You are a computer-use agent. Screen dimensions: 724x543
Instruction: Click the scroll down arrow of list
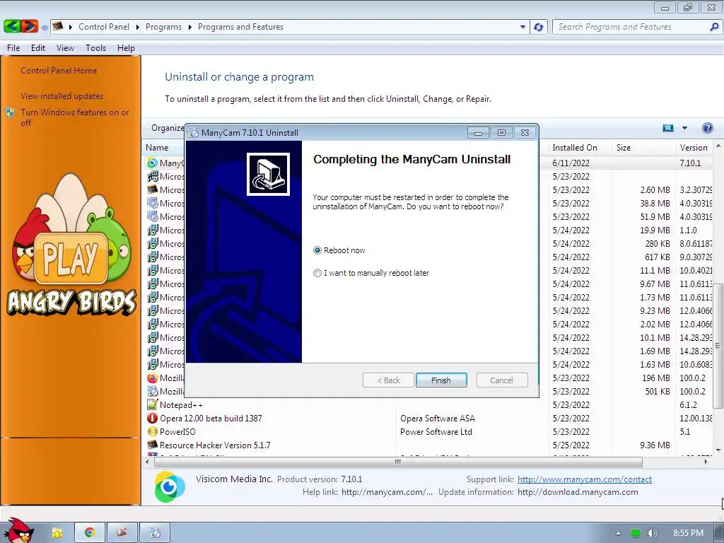pos(718,450)
